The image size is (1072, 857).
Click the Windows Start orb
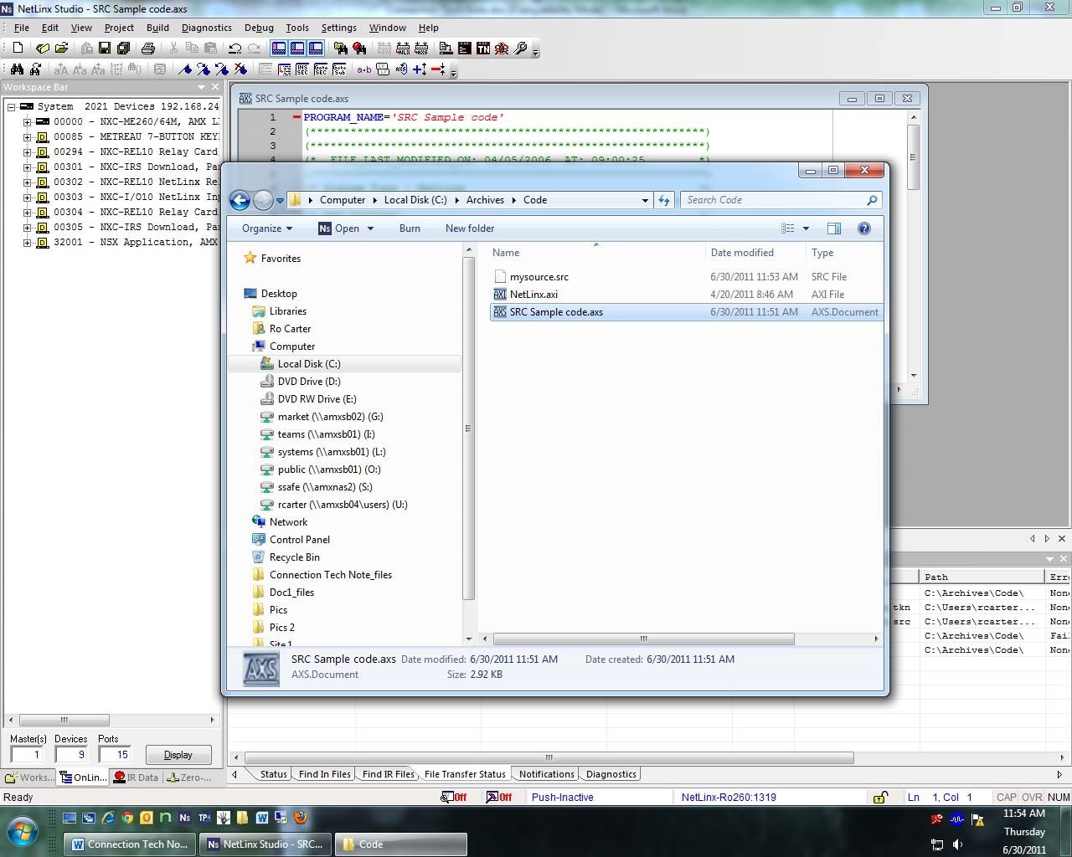click(22, 832)
